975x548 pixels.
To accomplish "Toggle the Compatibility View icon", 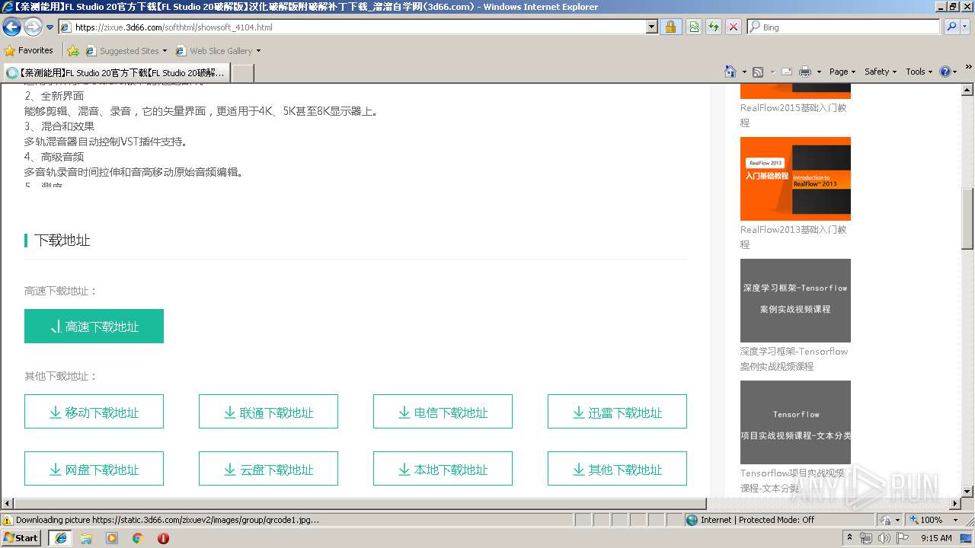I will click(694, 27).
